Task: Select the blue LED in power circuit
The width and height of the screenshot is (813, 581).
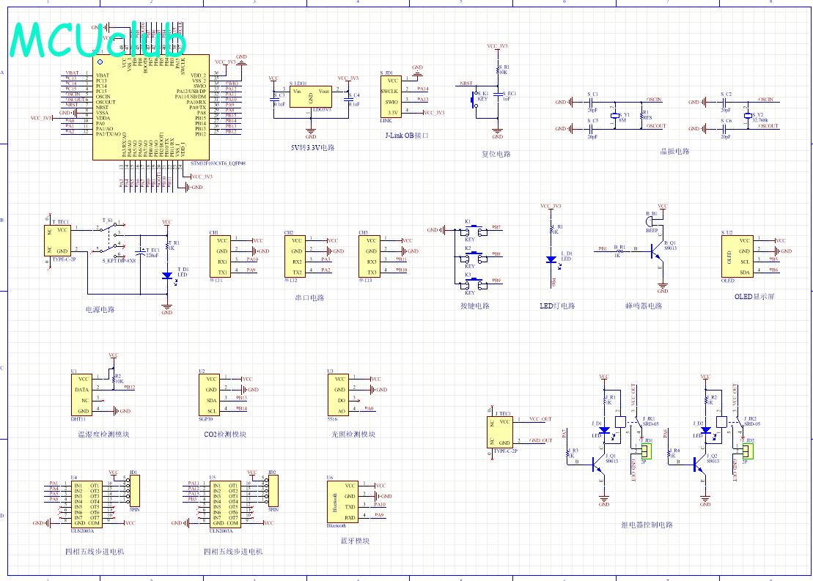Action: pyautogui.click(x=167, y=275)
